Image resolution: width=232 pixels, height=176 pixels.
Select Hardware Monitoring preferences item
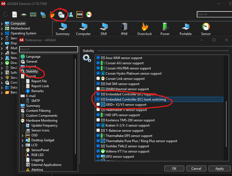point(42,121)
